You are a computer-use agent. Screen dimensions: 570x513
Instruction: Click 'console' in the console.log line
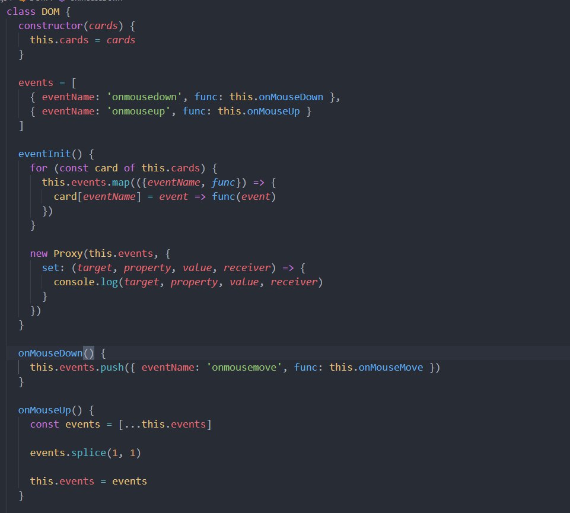74,282
